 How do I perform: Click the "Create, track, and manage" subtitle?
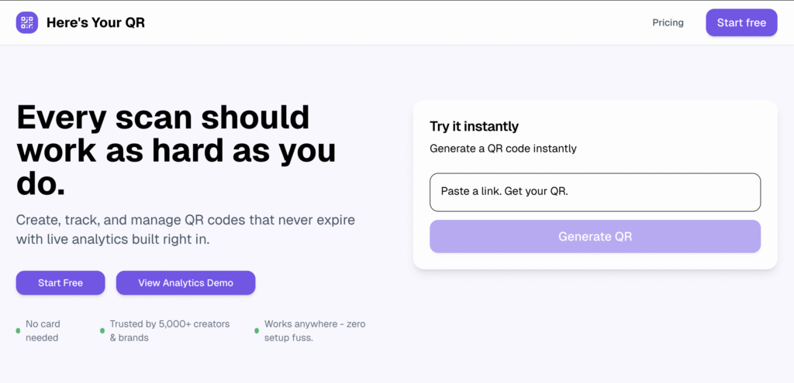(x=185, y=230)
